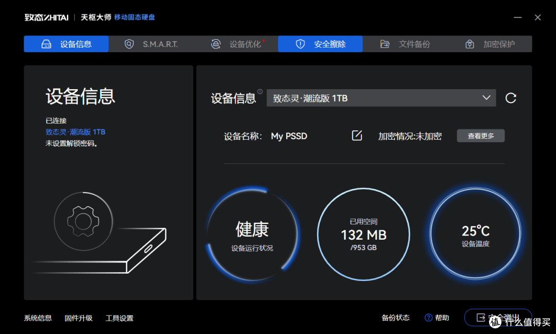Click the 健康 health status gauge

[252, 234]
